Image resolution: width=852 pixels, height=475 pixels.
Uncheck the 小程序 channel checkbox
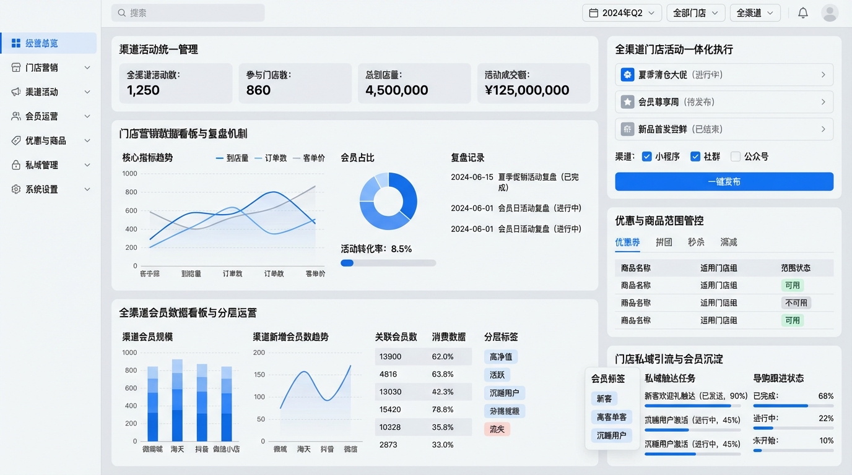[647, 156]
